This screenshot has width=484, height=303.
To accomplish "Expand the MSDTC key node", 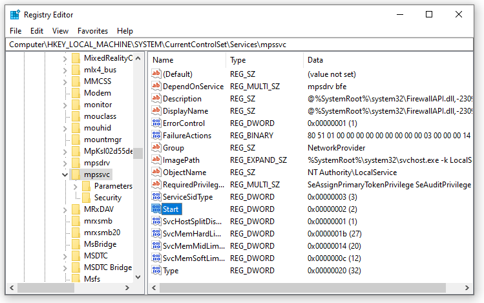I will click(65, 256).
